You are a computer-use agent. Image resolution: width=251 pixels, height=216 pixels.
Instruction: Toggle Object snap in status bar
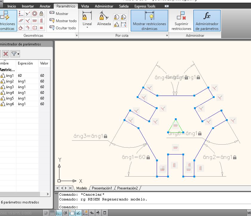click(72, 213)
